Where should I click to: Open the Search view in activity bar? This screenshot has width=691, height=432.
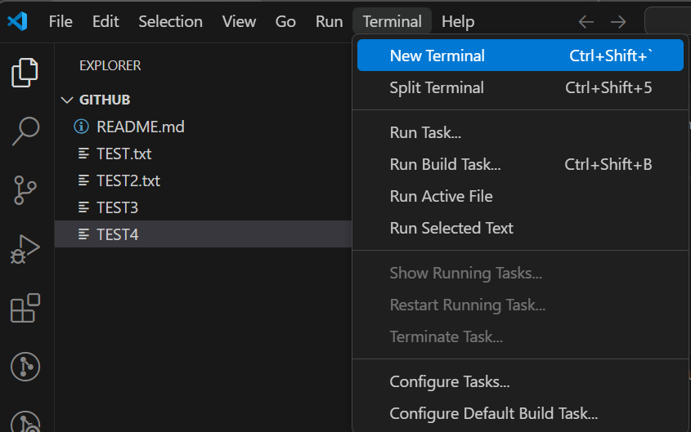[x=25, y=131]
